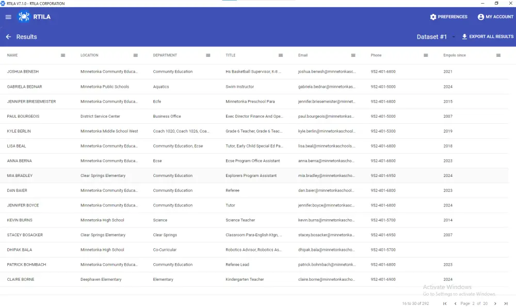Sort by the Email column header
The image size is (516, 307).
[303, 55]
